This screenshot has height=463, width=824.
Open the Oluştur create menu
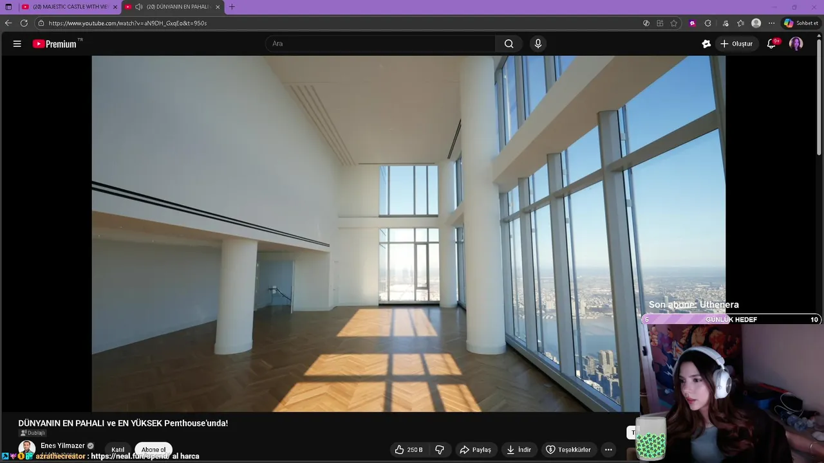pos(736,44)
